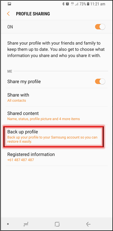Image resolution: width=113 pixels, height=231 pixels.
Task: Tap the back navigation arrow at bottom
Action: tap(88, 224)
